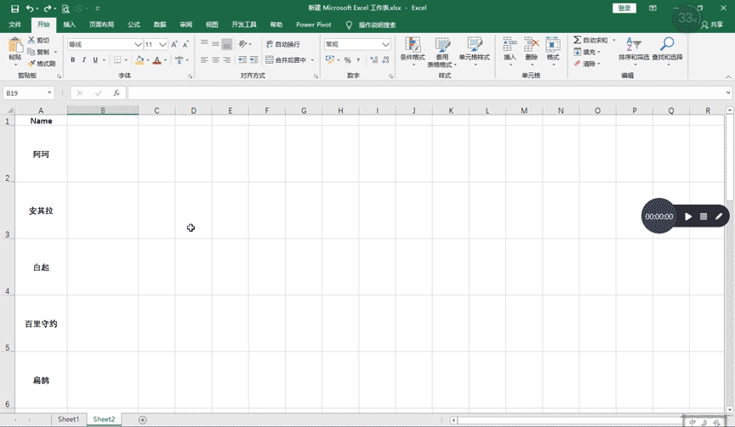Image resolution: width=735 pixels, height=427 pixels.
Task: Toggle bold formatting
Action: (x=72, y=60)
